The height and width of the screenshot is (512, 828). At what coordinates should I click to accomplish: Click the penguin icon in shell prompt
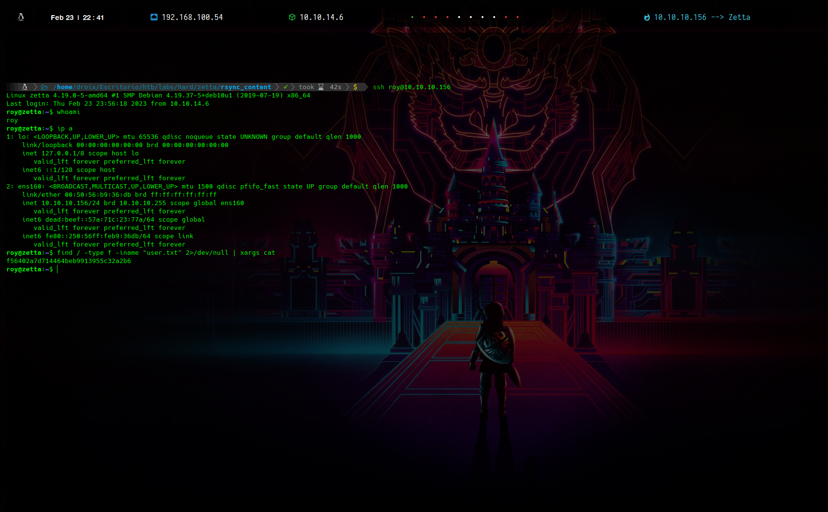[25, 87]
